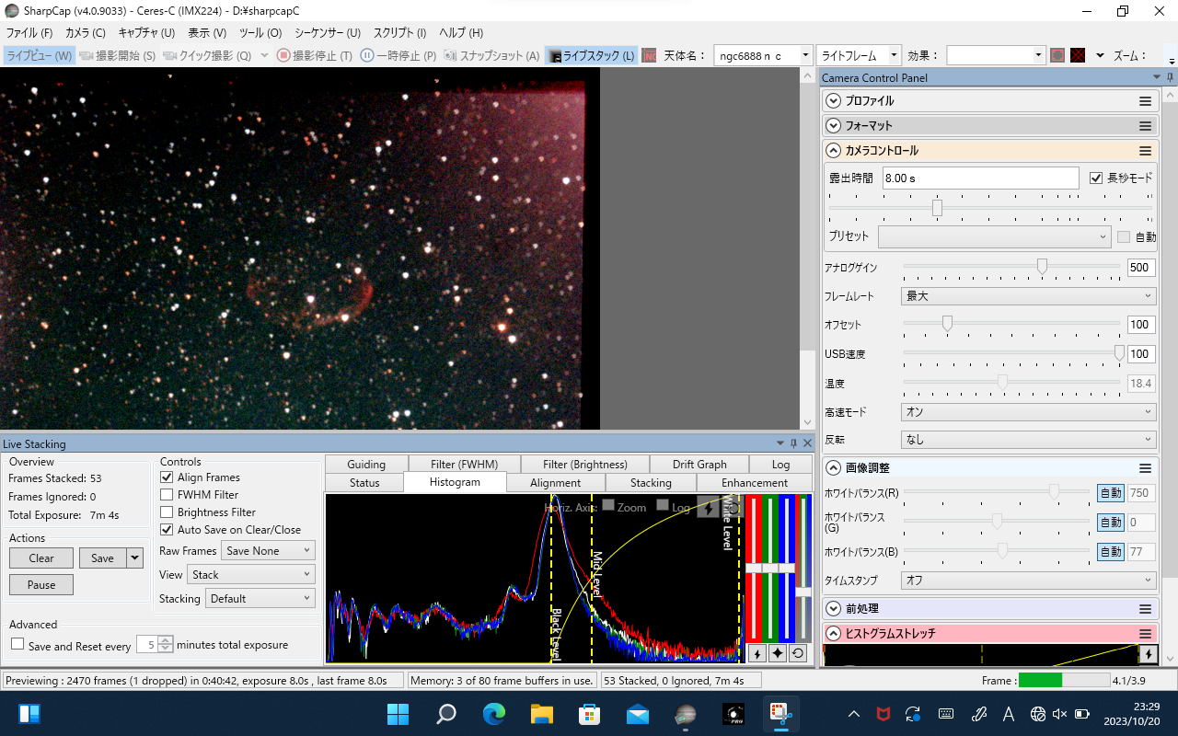1178x736 pixels.
Task: Click the red crosshair reticle toolbar icon
Action: click(x=1078, y=55)
